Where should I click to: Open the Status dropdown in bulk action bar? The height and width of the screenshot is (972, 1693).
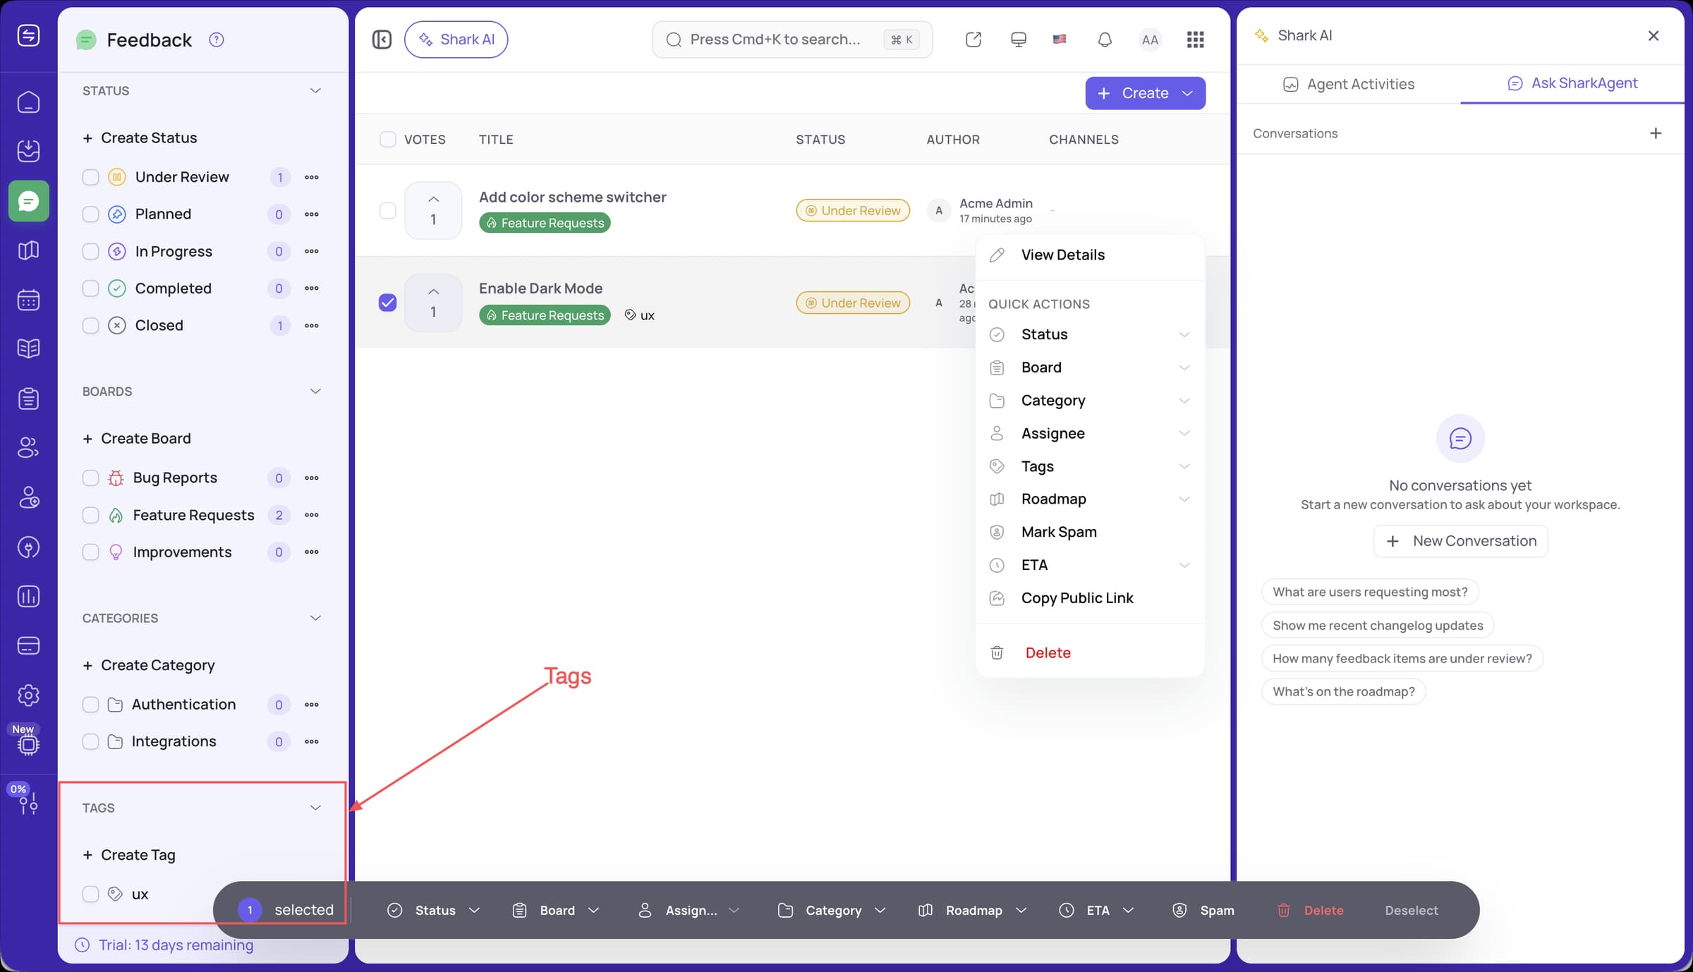tap(434, 910)
